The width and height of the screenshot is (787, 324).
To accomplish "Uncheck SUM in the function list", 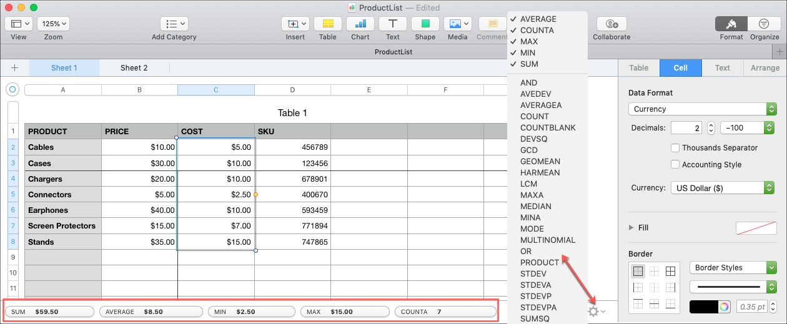I will (547, 64).
